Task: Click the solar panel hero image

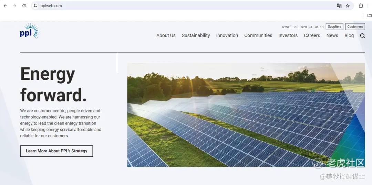Action: 246,115
